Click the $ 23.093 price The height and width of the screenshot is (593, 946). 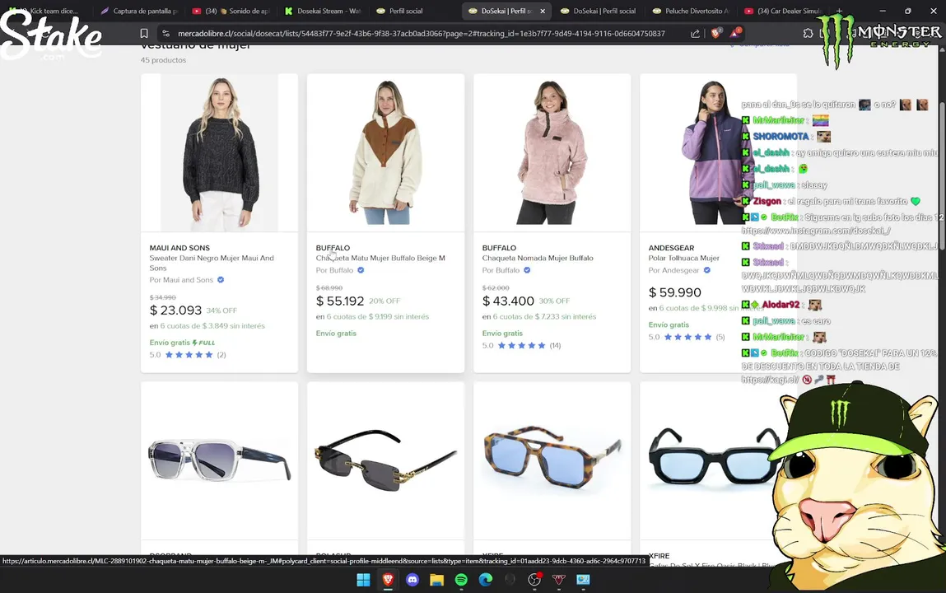(175, 310)
